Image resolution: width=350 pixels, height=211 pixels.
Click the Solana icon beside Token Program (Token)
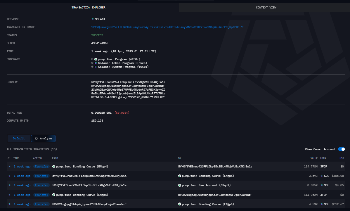point(96,63)
